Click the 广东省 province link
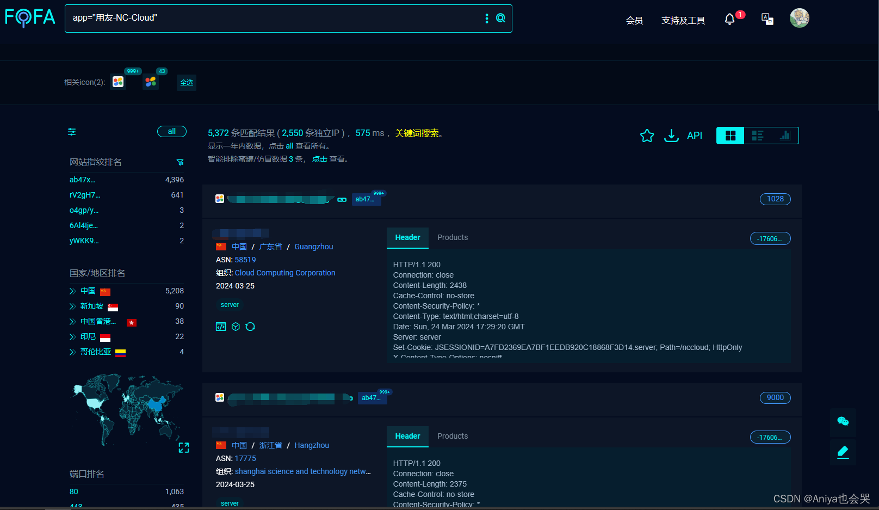879x510 pixels. (x=270, y=247)
